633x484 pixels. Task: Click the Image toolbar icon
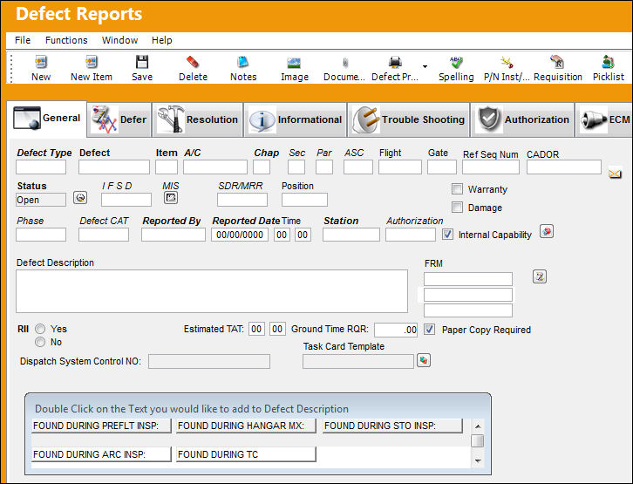pyautogui.click(x=294, y=63)
